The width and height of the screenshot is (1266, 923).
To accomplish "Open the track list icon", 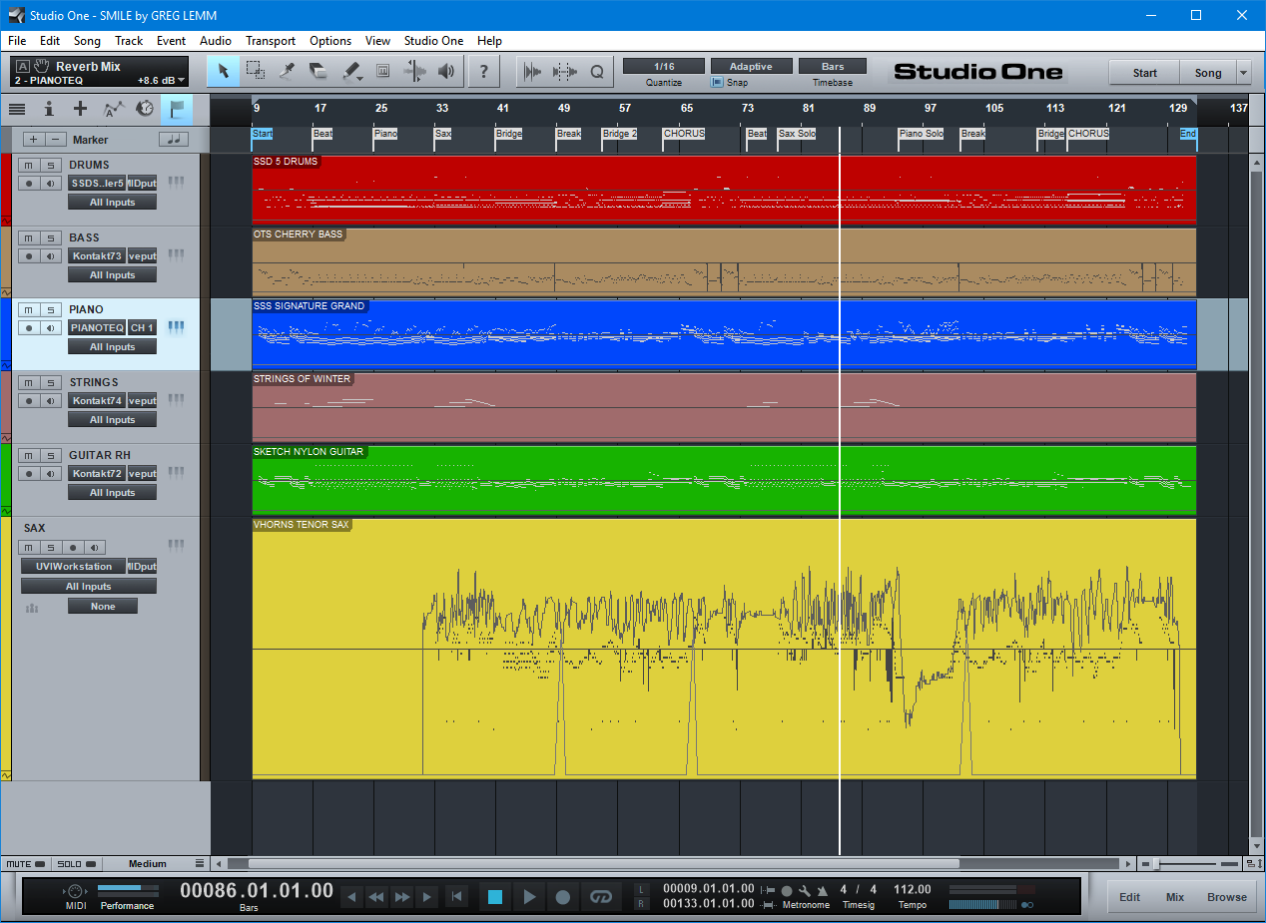I will point(17,109).
